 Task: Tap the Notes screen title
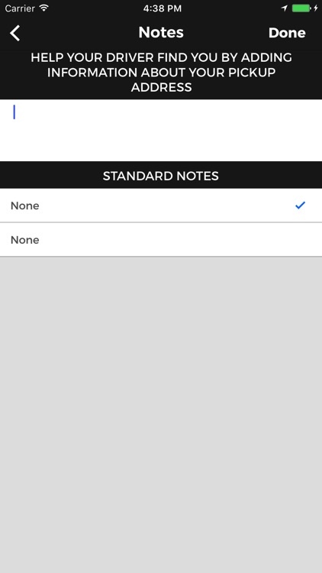pyautogui.click(x=161, y=33)
